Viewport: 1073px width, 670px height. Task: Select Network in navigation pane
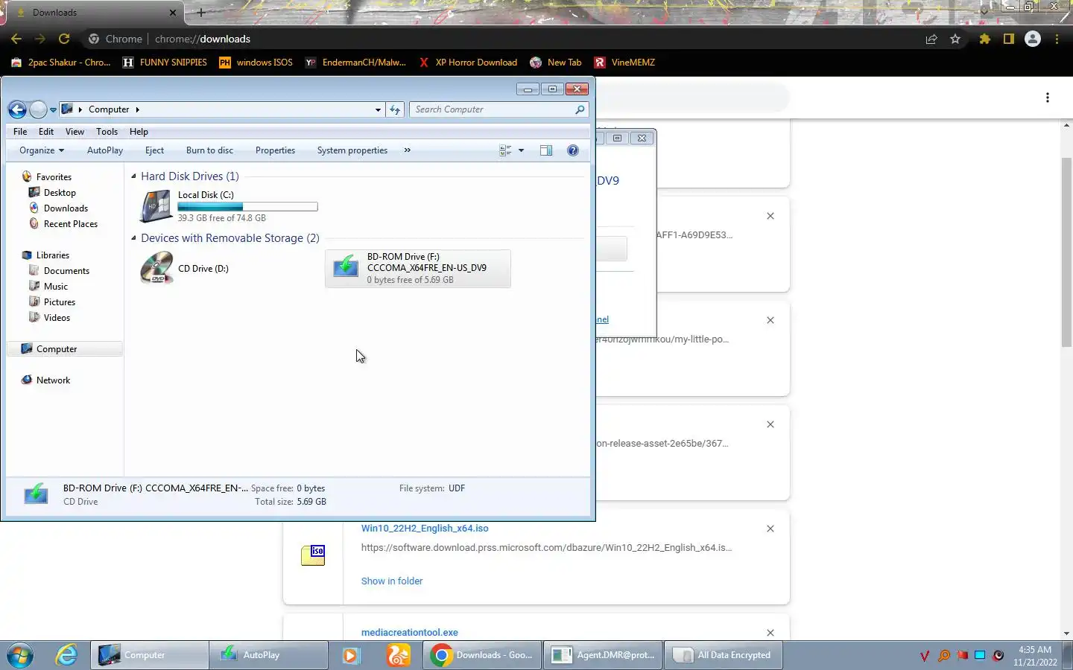pyautogui.click(x=53, y=380)
